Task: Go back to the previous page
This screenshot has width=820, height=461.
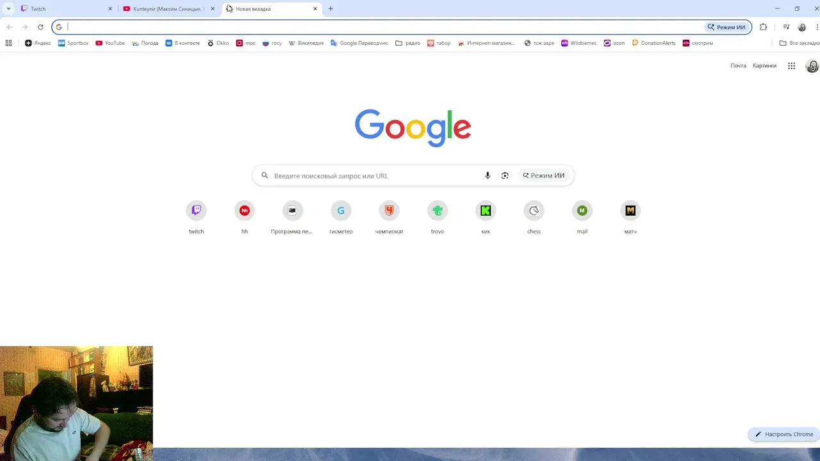Action: [x=10, y=27]
